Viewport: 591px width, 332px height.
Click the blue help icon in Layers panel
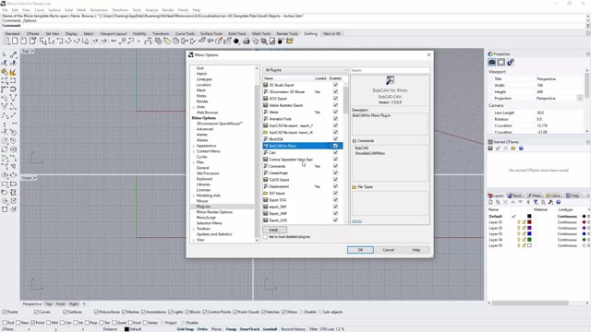coord(559,202)
